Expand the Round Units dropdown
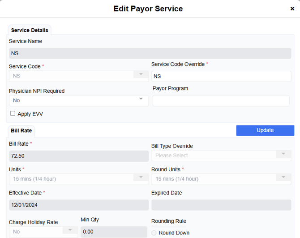Image resolution: width=300 pixels, height=238 pixels. [x=221, y=179]
